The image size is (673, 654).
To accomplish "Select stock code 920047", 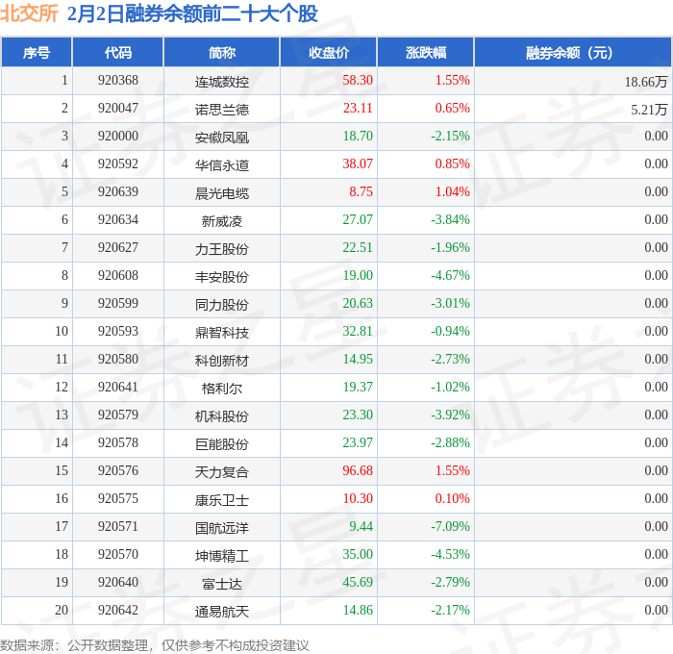I will coord(118,109).
